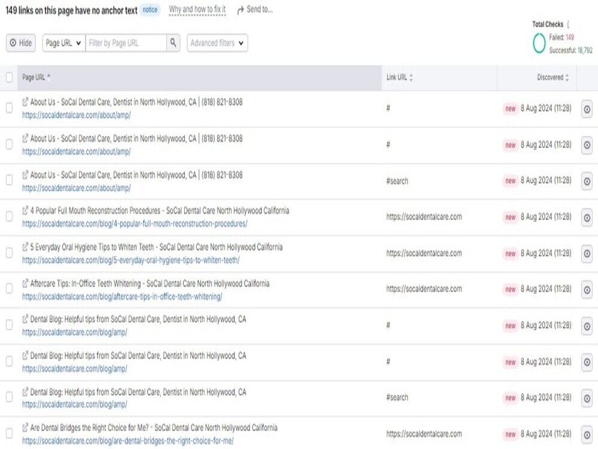Open the 5-everyday-oral-hygiene-tips-to-whiten-teeth URL link
598x449 pixels.
(x=131, y=260)
